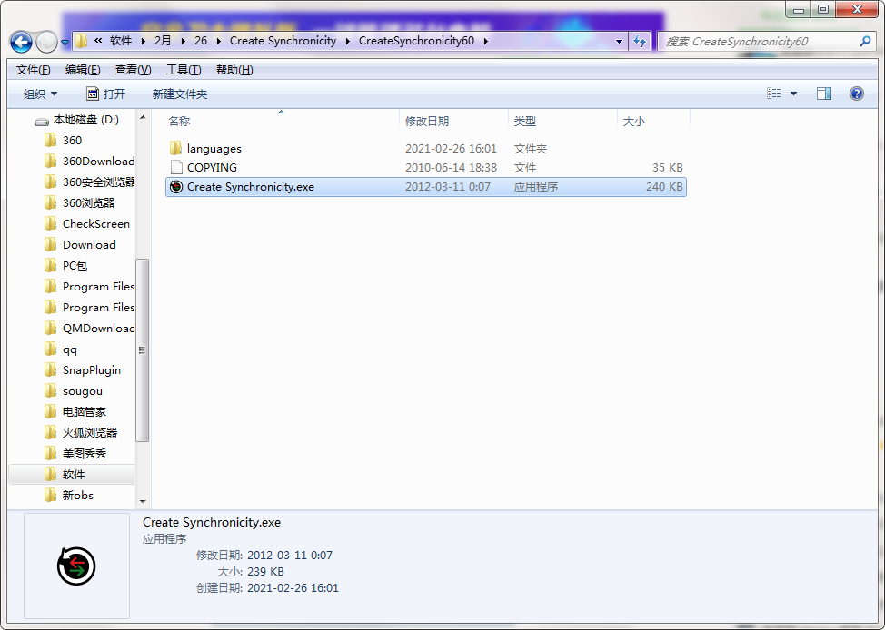Expand the breadcrumb arrow after CreateSynchronicity60
The height and width of the screenshot is (630, 885).
tap(486, 41)
